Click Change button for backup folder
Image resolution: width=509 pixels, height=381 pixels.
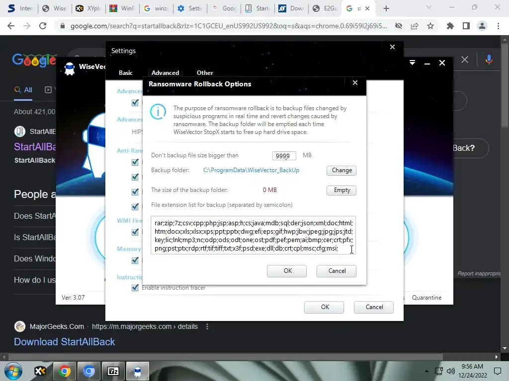pos(341,171)
